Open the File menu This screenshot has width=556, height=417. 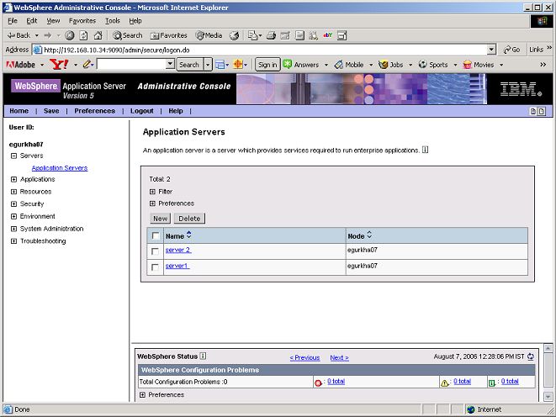point(13,21)
